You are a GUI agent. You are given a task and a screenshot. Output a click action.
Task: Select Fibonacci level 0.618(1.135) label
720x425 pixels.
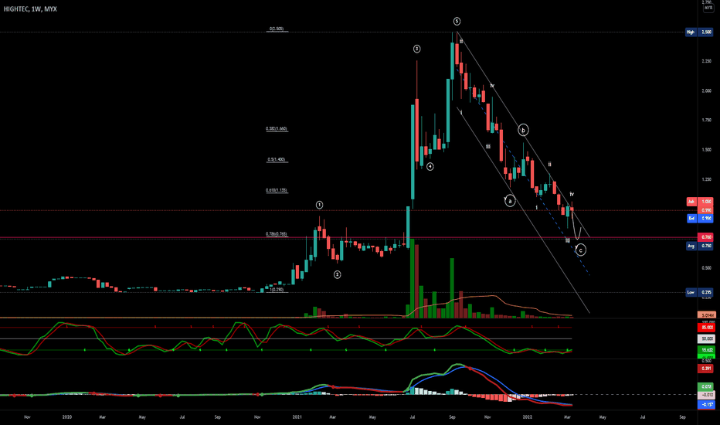point(277,190)
